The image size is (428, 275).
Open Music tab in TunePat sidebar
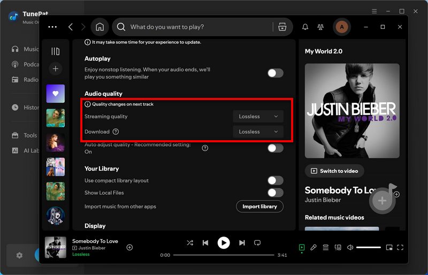coord(25,49)
